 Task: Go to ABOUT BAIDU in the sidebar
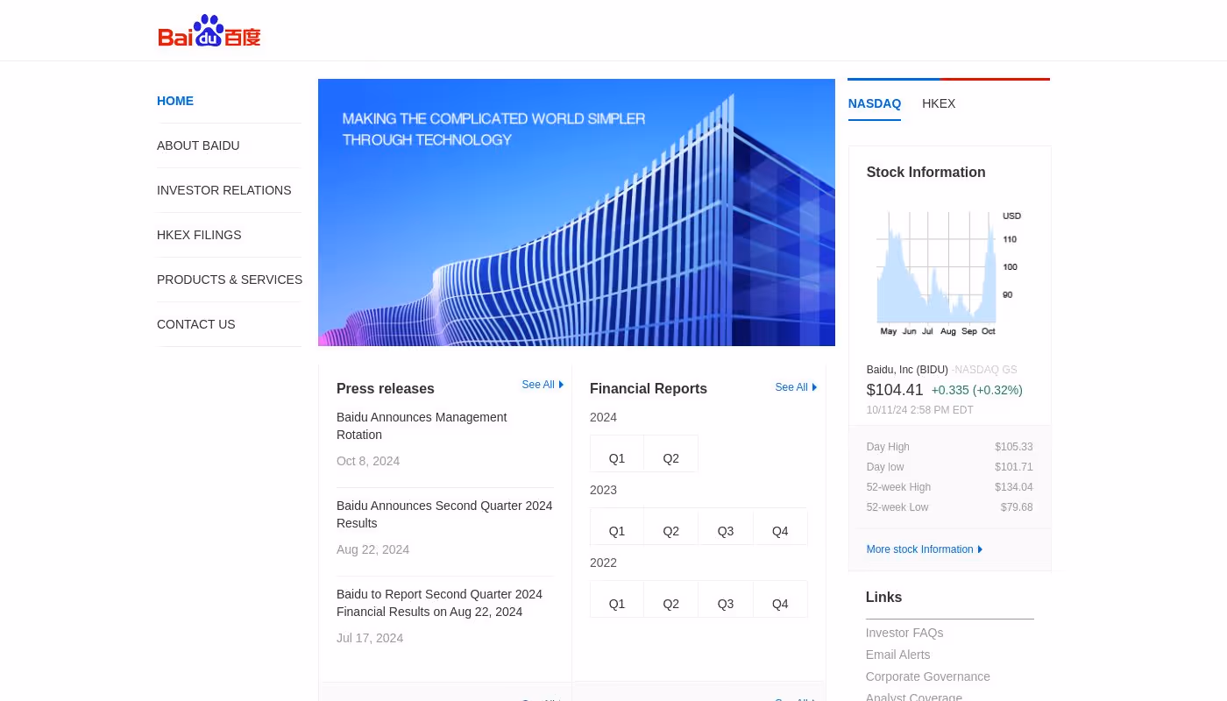pyautogui.click(x=198, y=145)
